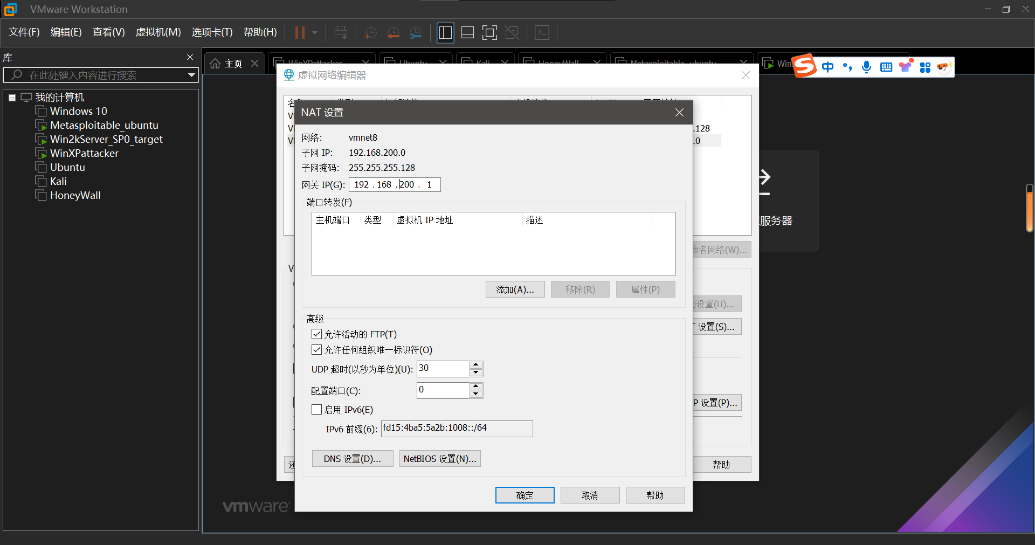Open NetBIOS 设置(N)... button
1035x545 pixels.
tap(440, 459)
